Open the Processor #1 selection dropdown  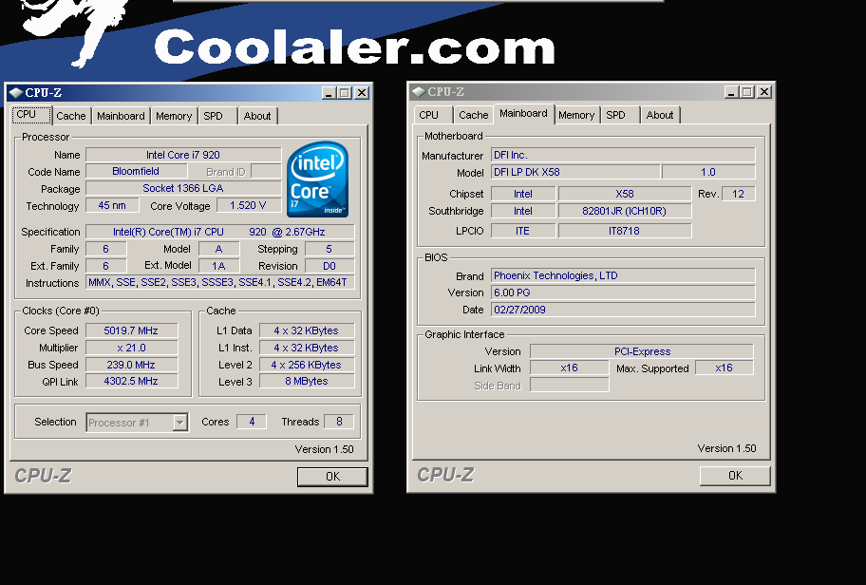[x=179, y=423]
